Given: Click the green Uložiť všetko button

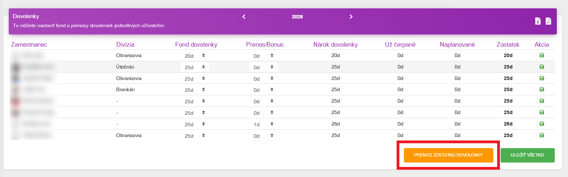Looking at the screenshot, I should [x=527, y=155].
